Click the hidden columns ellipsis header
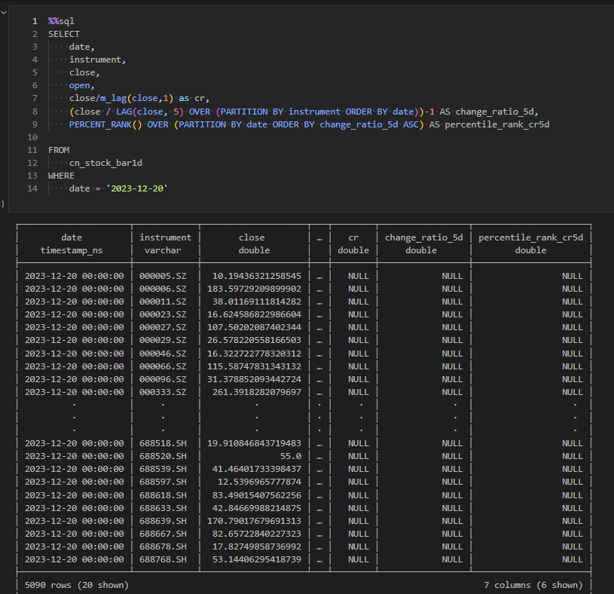The width and height of the screenshot is (614, 594). [x=319, y=237]
